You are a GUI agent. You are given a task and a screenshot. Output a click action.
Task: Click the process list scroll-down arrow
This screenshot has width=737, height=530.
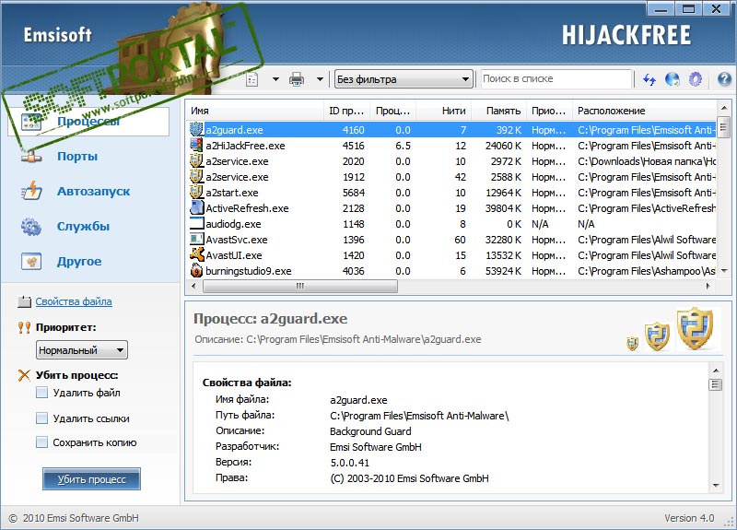click(724, 271)
